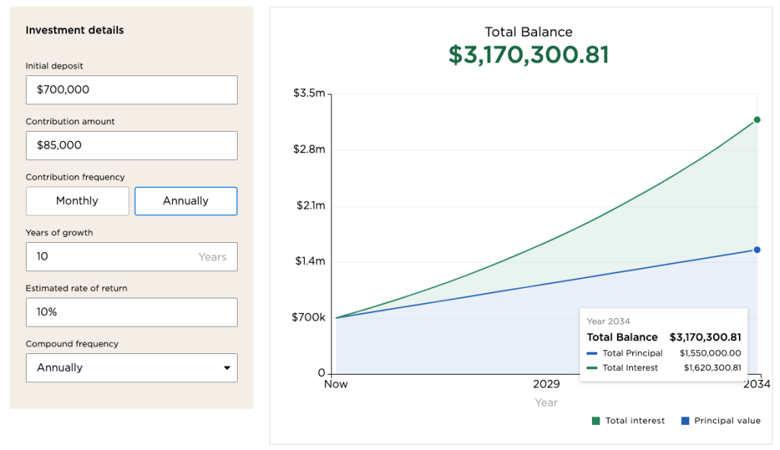Open the Compound frequency dropdown
The image size is (780, 450).
tap(131, 368)
